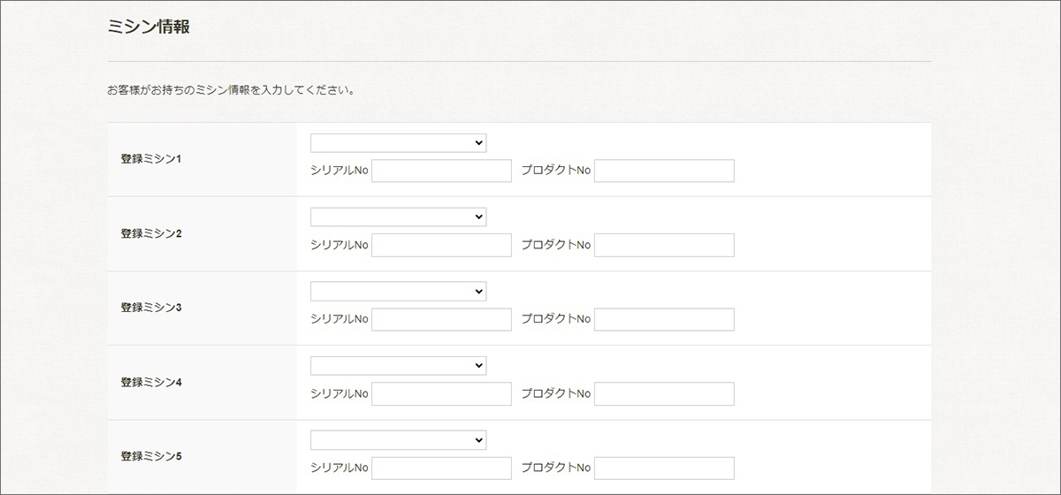This screenshot has height=495, width=1061.
Task: Click the プロダクトNo input in 登録ミシン2 row
Action: click(664, 245)
